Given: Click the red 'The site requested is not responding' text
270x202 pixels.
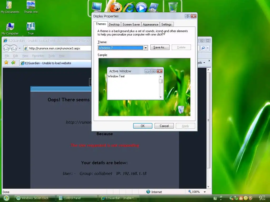Looking at the screenshot, I should coord(105,145).
